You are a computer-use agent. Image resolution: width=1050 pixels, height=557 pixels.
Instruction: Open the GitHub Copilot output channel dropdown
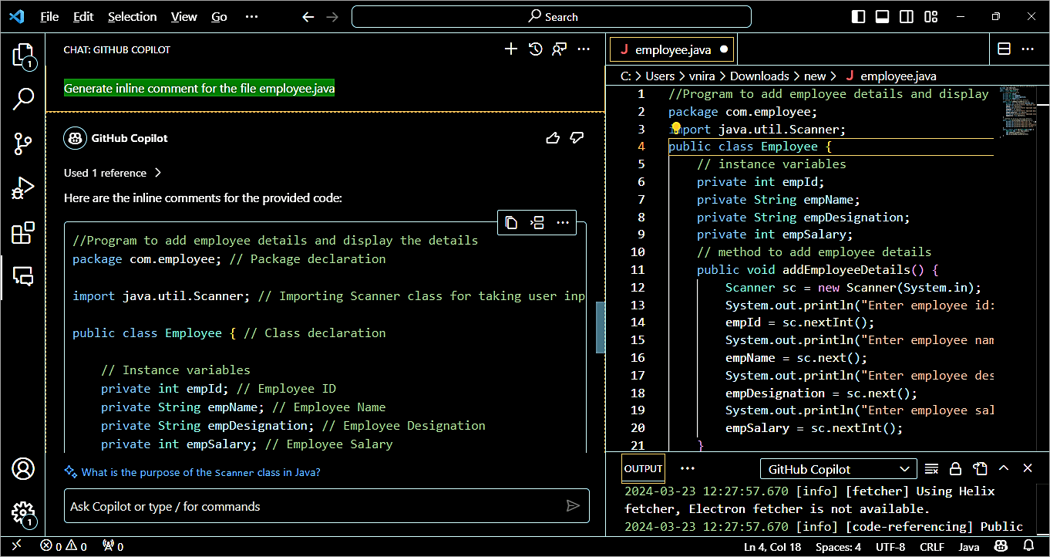(838, 469)
